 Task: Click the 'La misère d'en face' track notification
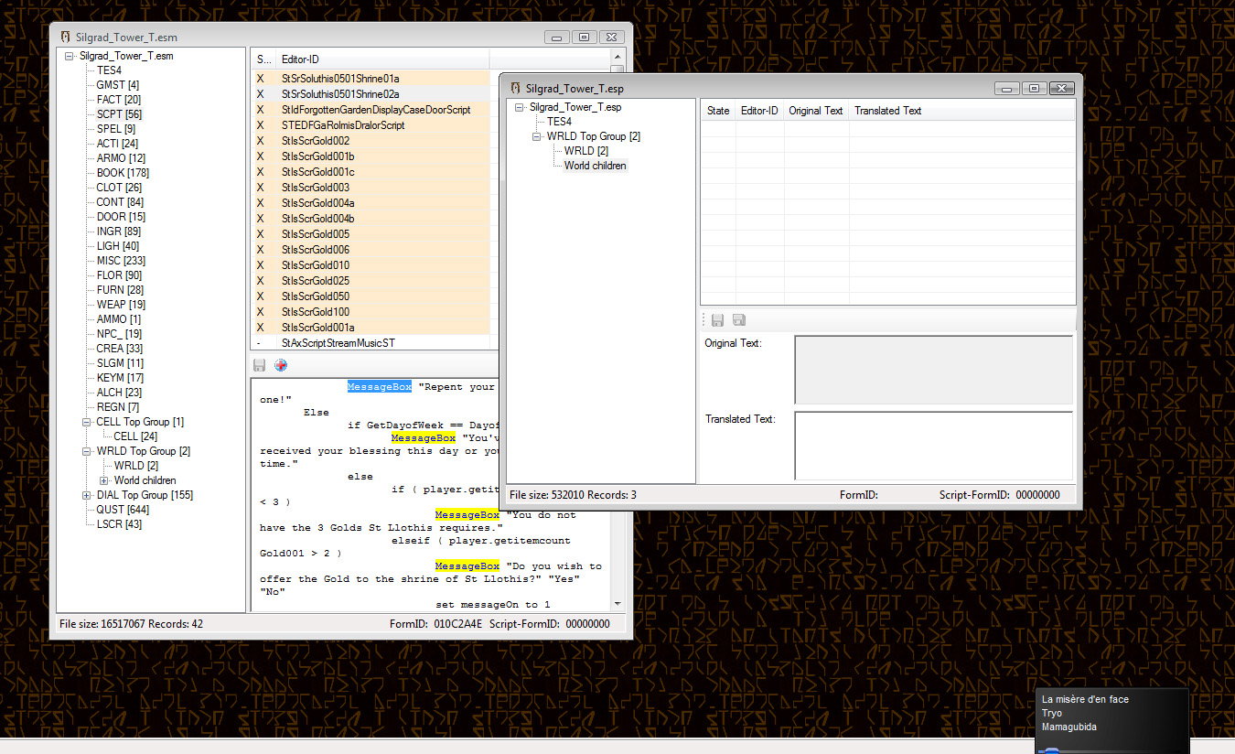1085,699
